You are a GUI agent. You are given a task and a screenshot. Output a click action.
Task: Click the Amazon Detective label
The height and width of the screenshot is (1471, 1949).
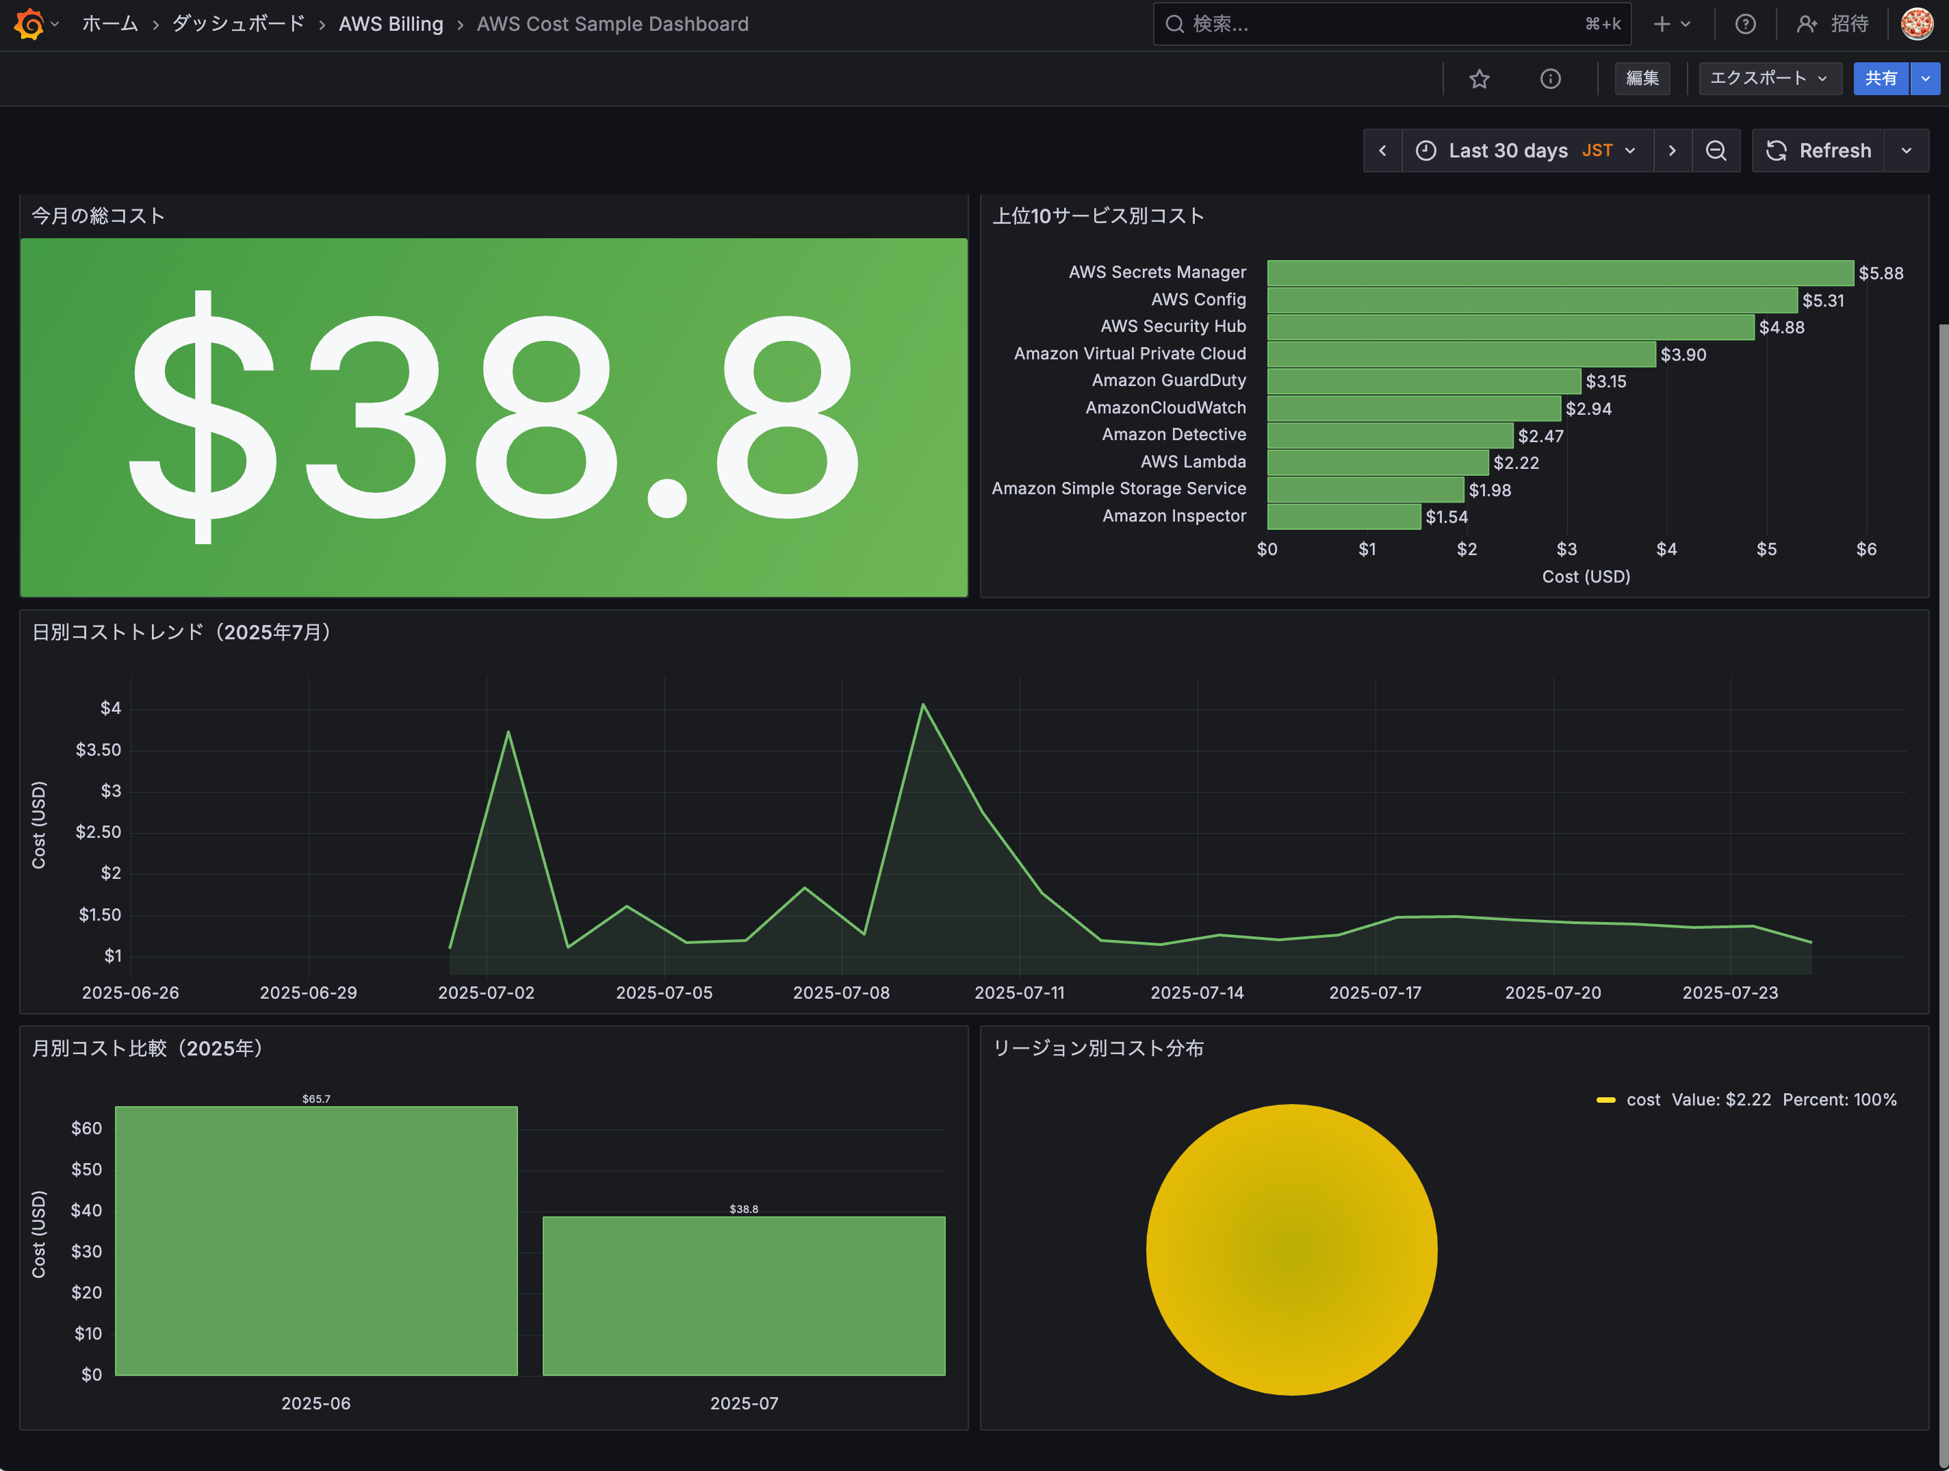1174,435
